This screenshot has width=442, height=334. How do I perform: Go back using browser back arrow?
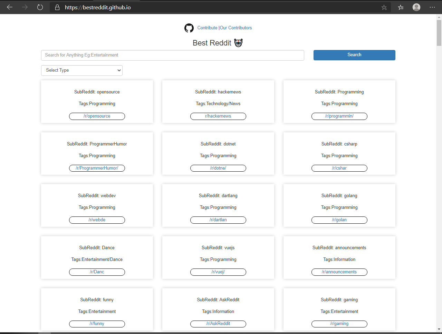(x=10, y=7)
